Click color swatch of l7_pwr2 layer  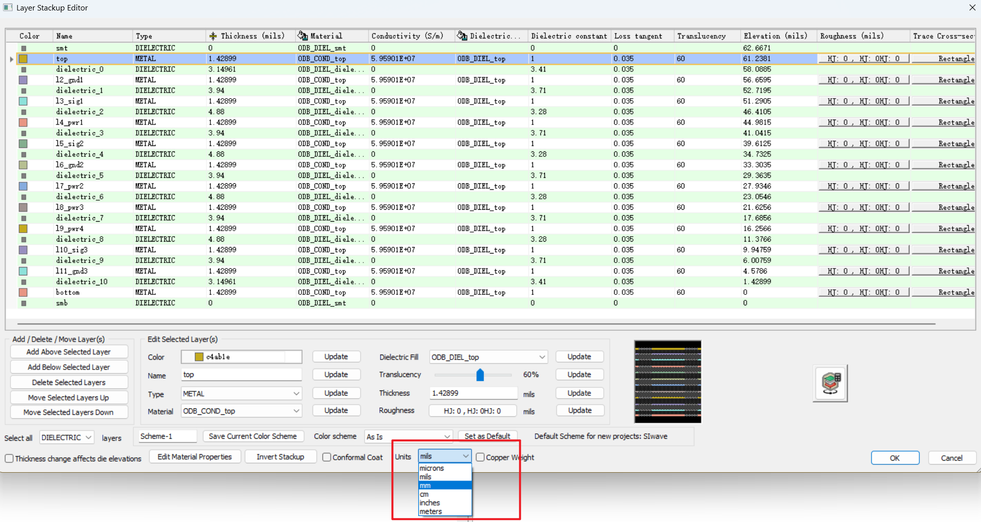[x=23, y=186]
